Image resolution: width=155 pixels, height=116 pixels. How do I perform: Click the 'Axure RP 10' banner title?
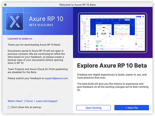(46, 19)
